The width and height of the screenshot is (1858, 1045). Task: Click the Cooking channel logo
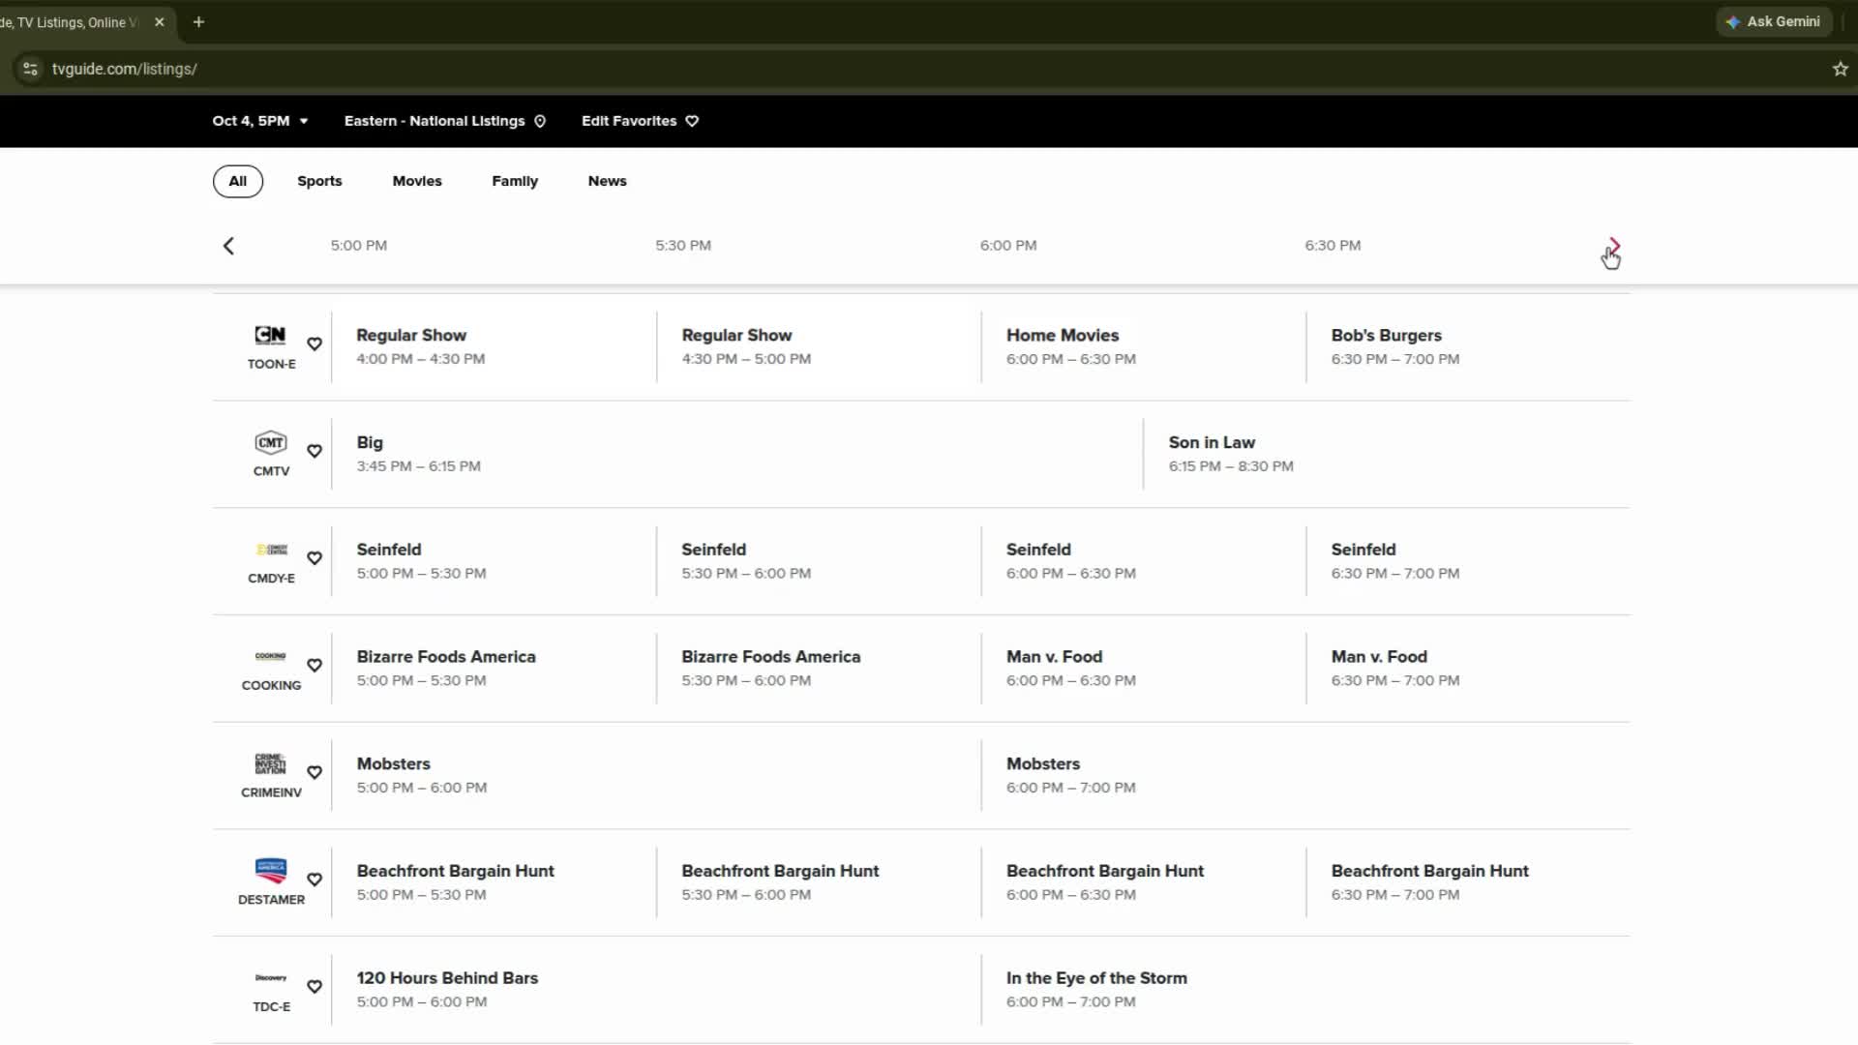pos(270,656)
